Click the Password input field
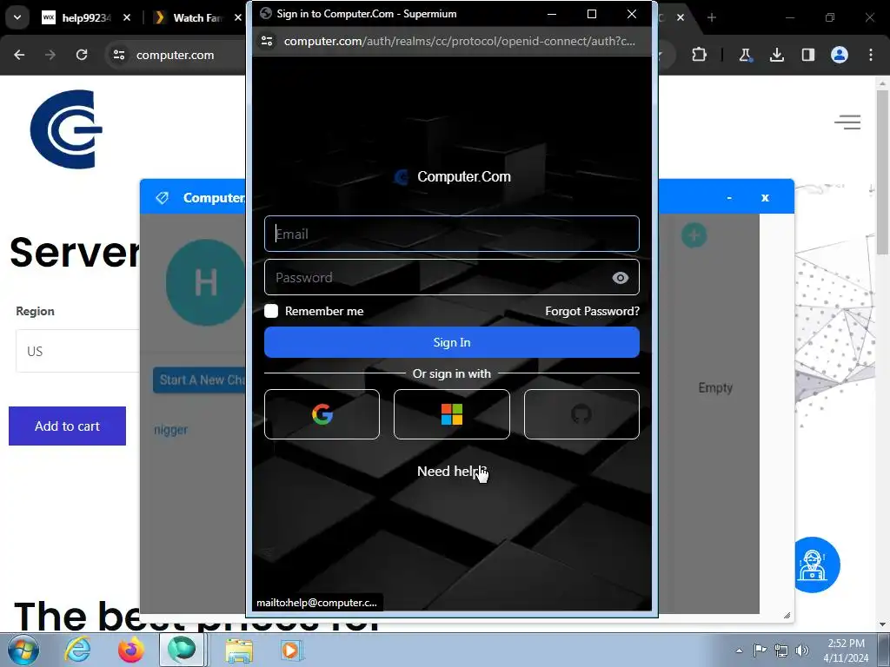Image resolution: width=890 pixels, height=667 pixels. click(x=452, y=277)
